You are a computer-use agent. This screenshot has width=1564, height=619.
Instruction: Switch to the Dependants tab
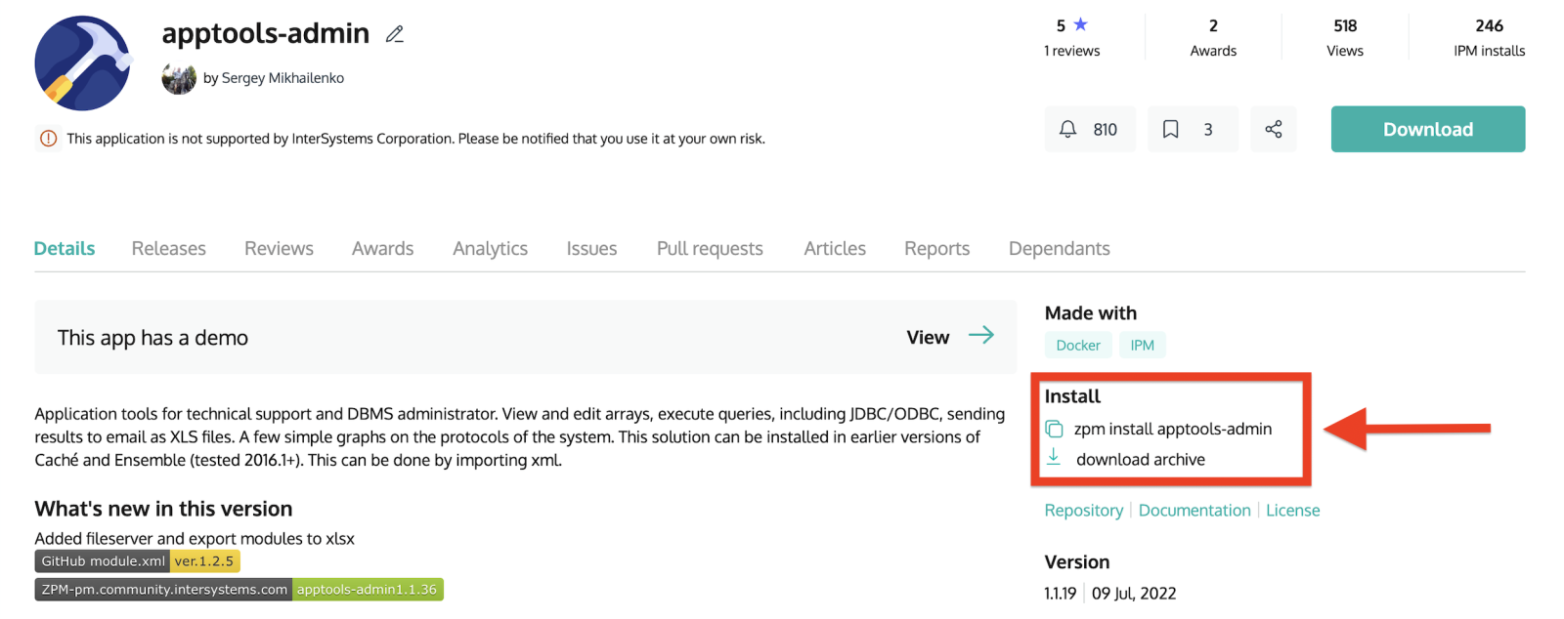pyautogui.click(x=1059, y=249)
